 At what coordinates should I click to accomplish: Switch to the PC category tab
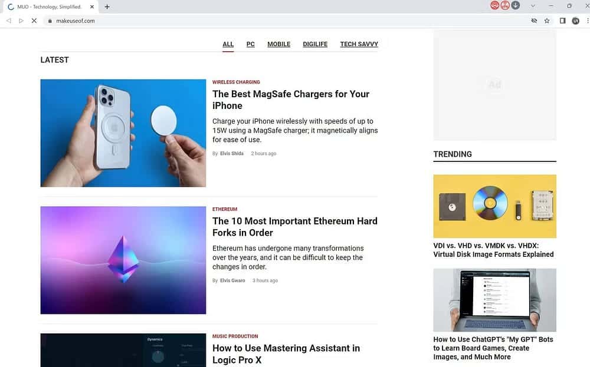(251, 44)
